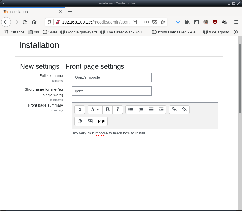Click inside the Front page summary text area
242x211 pixels.
click(145, 169)
